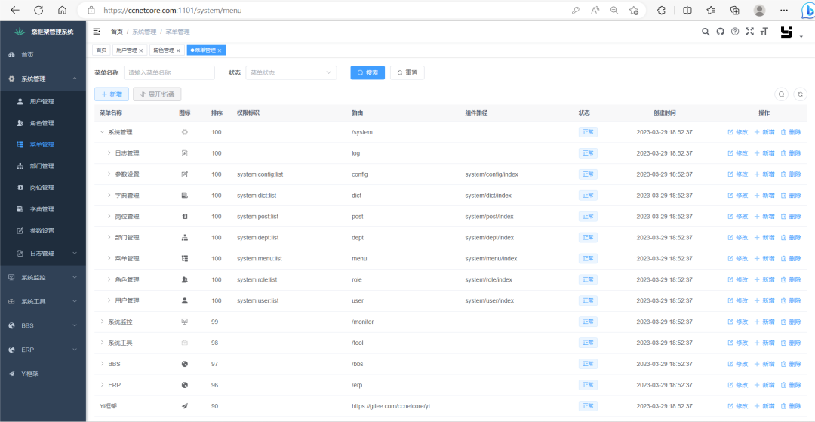Open the header search magnifier icon

tap(706, 32)
